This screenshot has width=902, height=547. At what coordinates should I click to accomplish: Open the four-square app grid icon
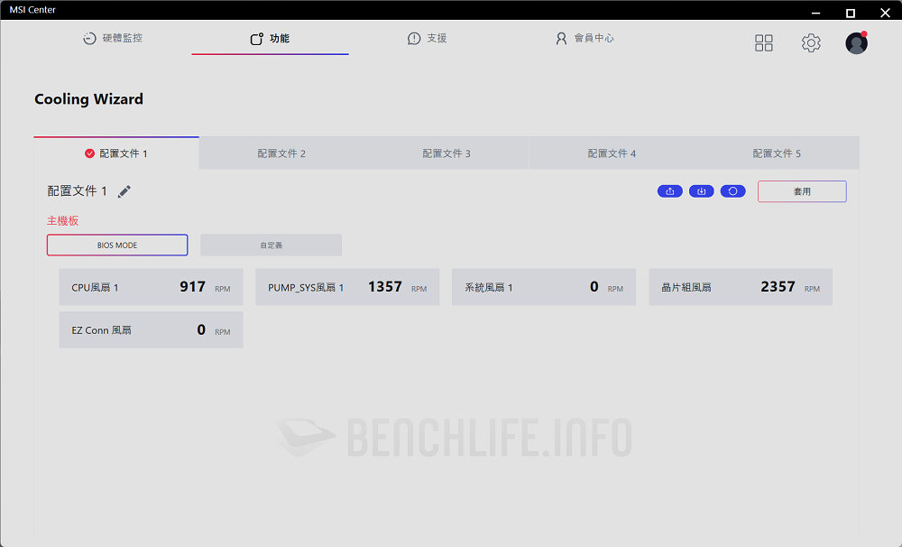(763, 42)
